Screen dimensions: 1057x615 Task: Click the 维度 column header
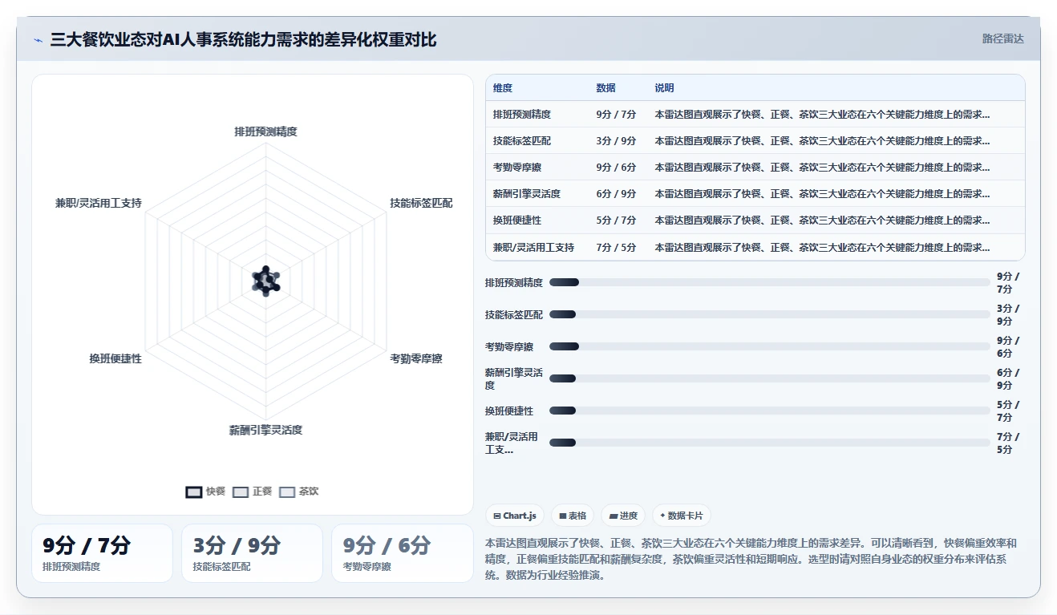point(503,88)
